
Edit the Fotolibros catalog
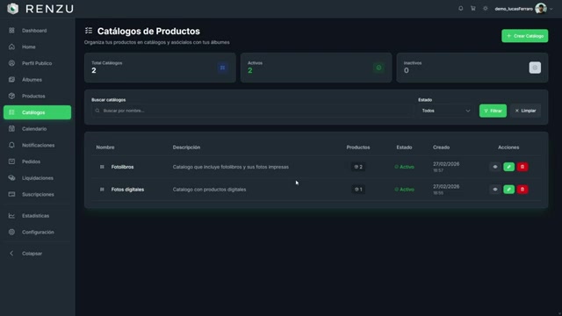[508, 167]
